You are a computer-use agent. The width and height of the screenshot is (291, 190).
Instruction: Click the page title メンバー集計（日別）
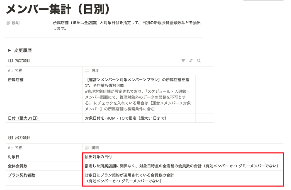58,9
